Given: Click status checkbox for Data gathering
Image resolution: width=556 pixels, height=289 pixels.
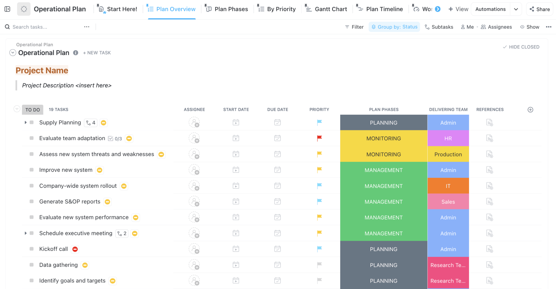Looking at the screenshot, I should (32, 265).
